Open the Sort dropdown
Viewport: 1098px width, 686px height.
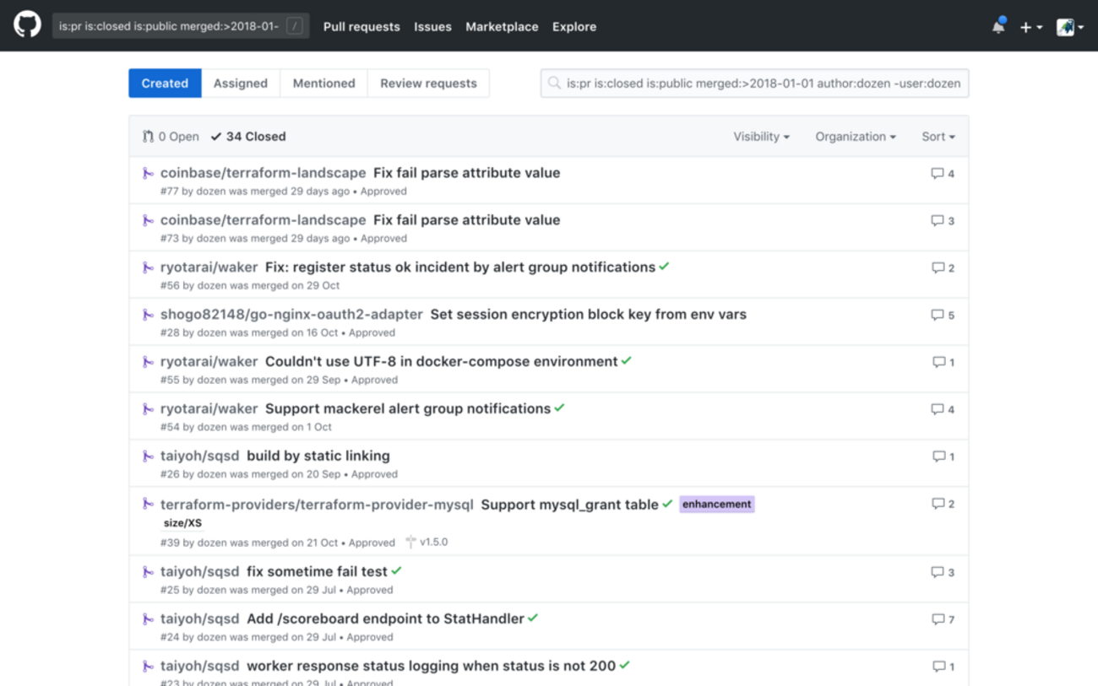[x=938, y=137]
